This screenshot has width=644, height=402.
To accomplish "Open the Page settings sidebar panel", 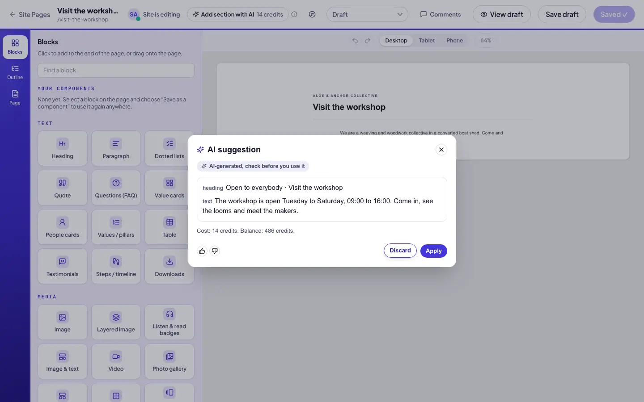I will point(15,97).
